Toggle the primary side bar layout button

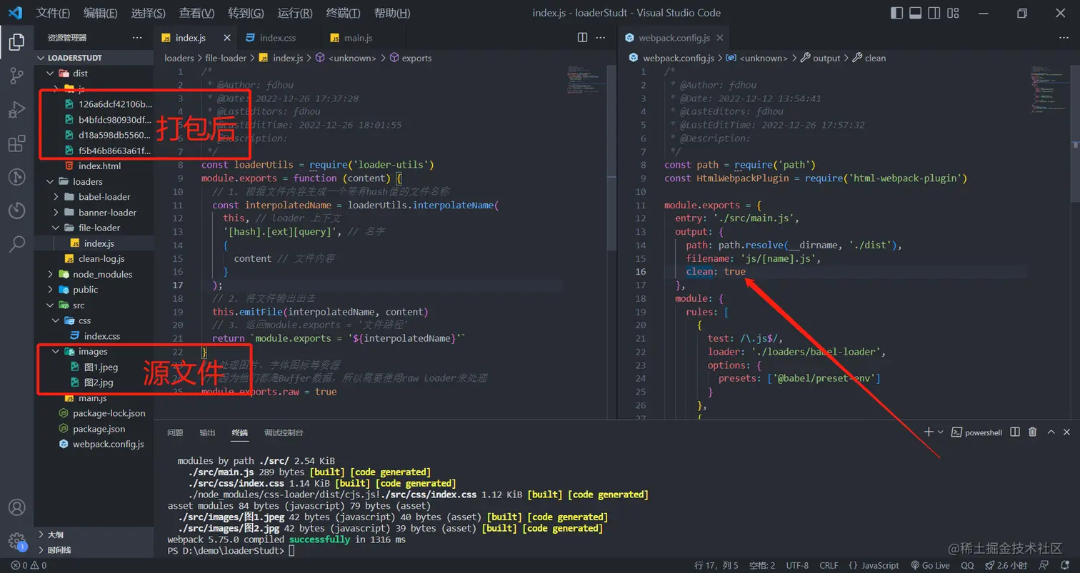click(x=897, y=13)
